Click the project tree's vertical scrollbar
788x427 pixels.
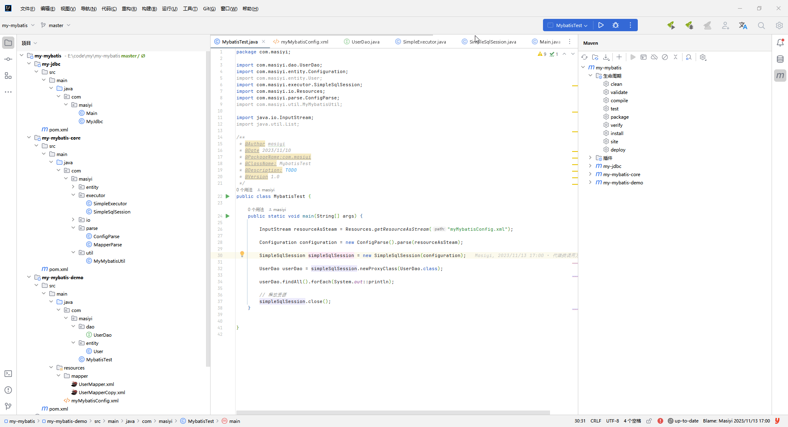point(208,209)
